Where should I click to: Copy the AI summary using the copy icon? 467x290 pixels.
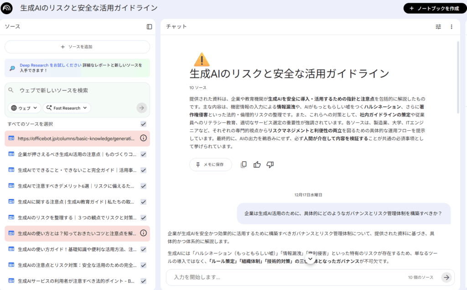coord(243,164)
